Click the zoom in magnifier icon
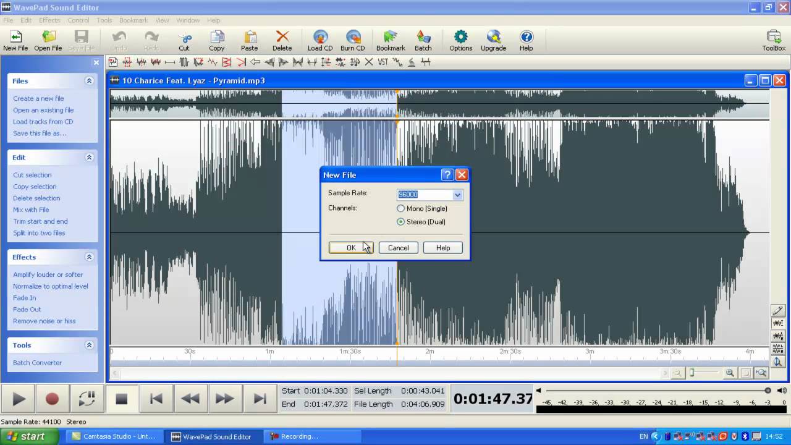 pos(730,373)
